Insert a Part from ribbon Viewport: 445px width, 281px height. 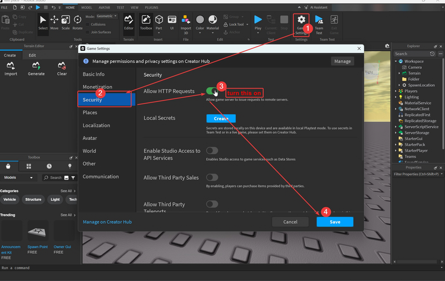tap(159, 23)
